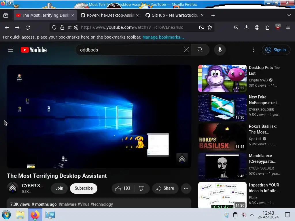Click the Firefox back arrow
Viewport: 295px width, 221px height.
pos(7,28)
